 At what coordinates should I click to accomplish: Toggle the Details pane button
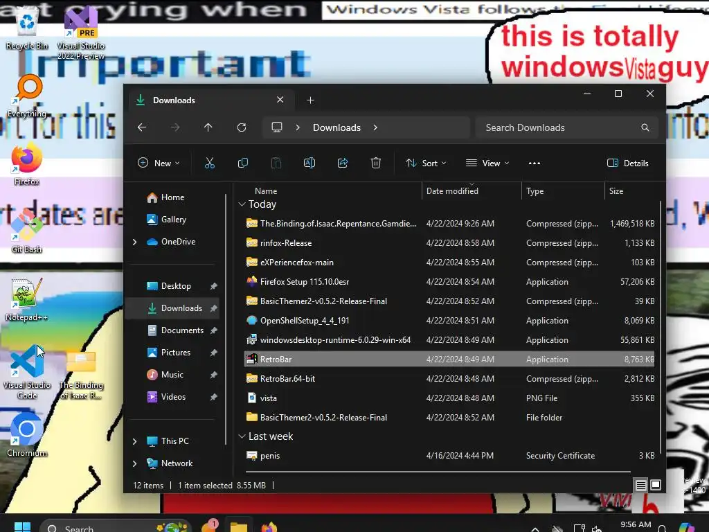coord(627,163)
